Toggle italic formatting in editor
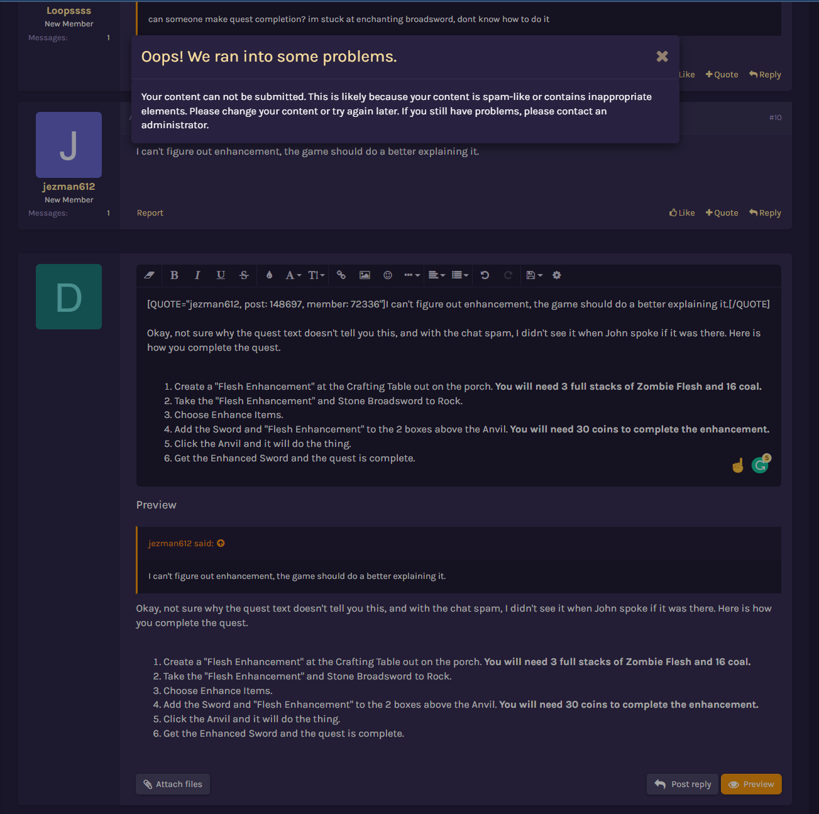The width and height of the screenshot is (819, 814). [x=197, y=275]
